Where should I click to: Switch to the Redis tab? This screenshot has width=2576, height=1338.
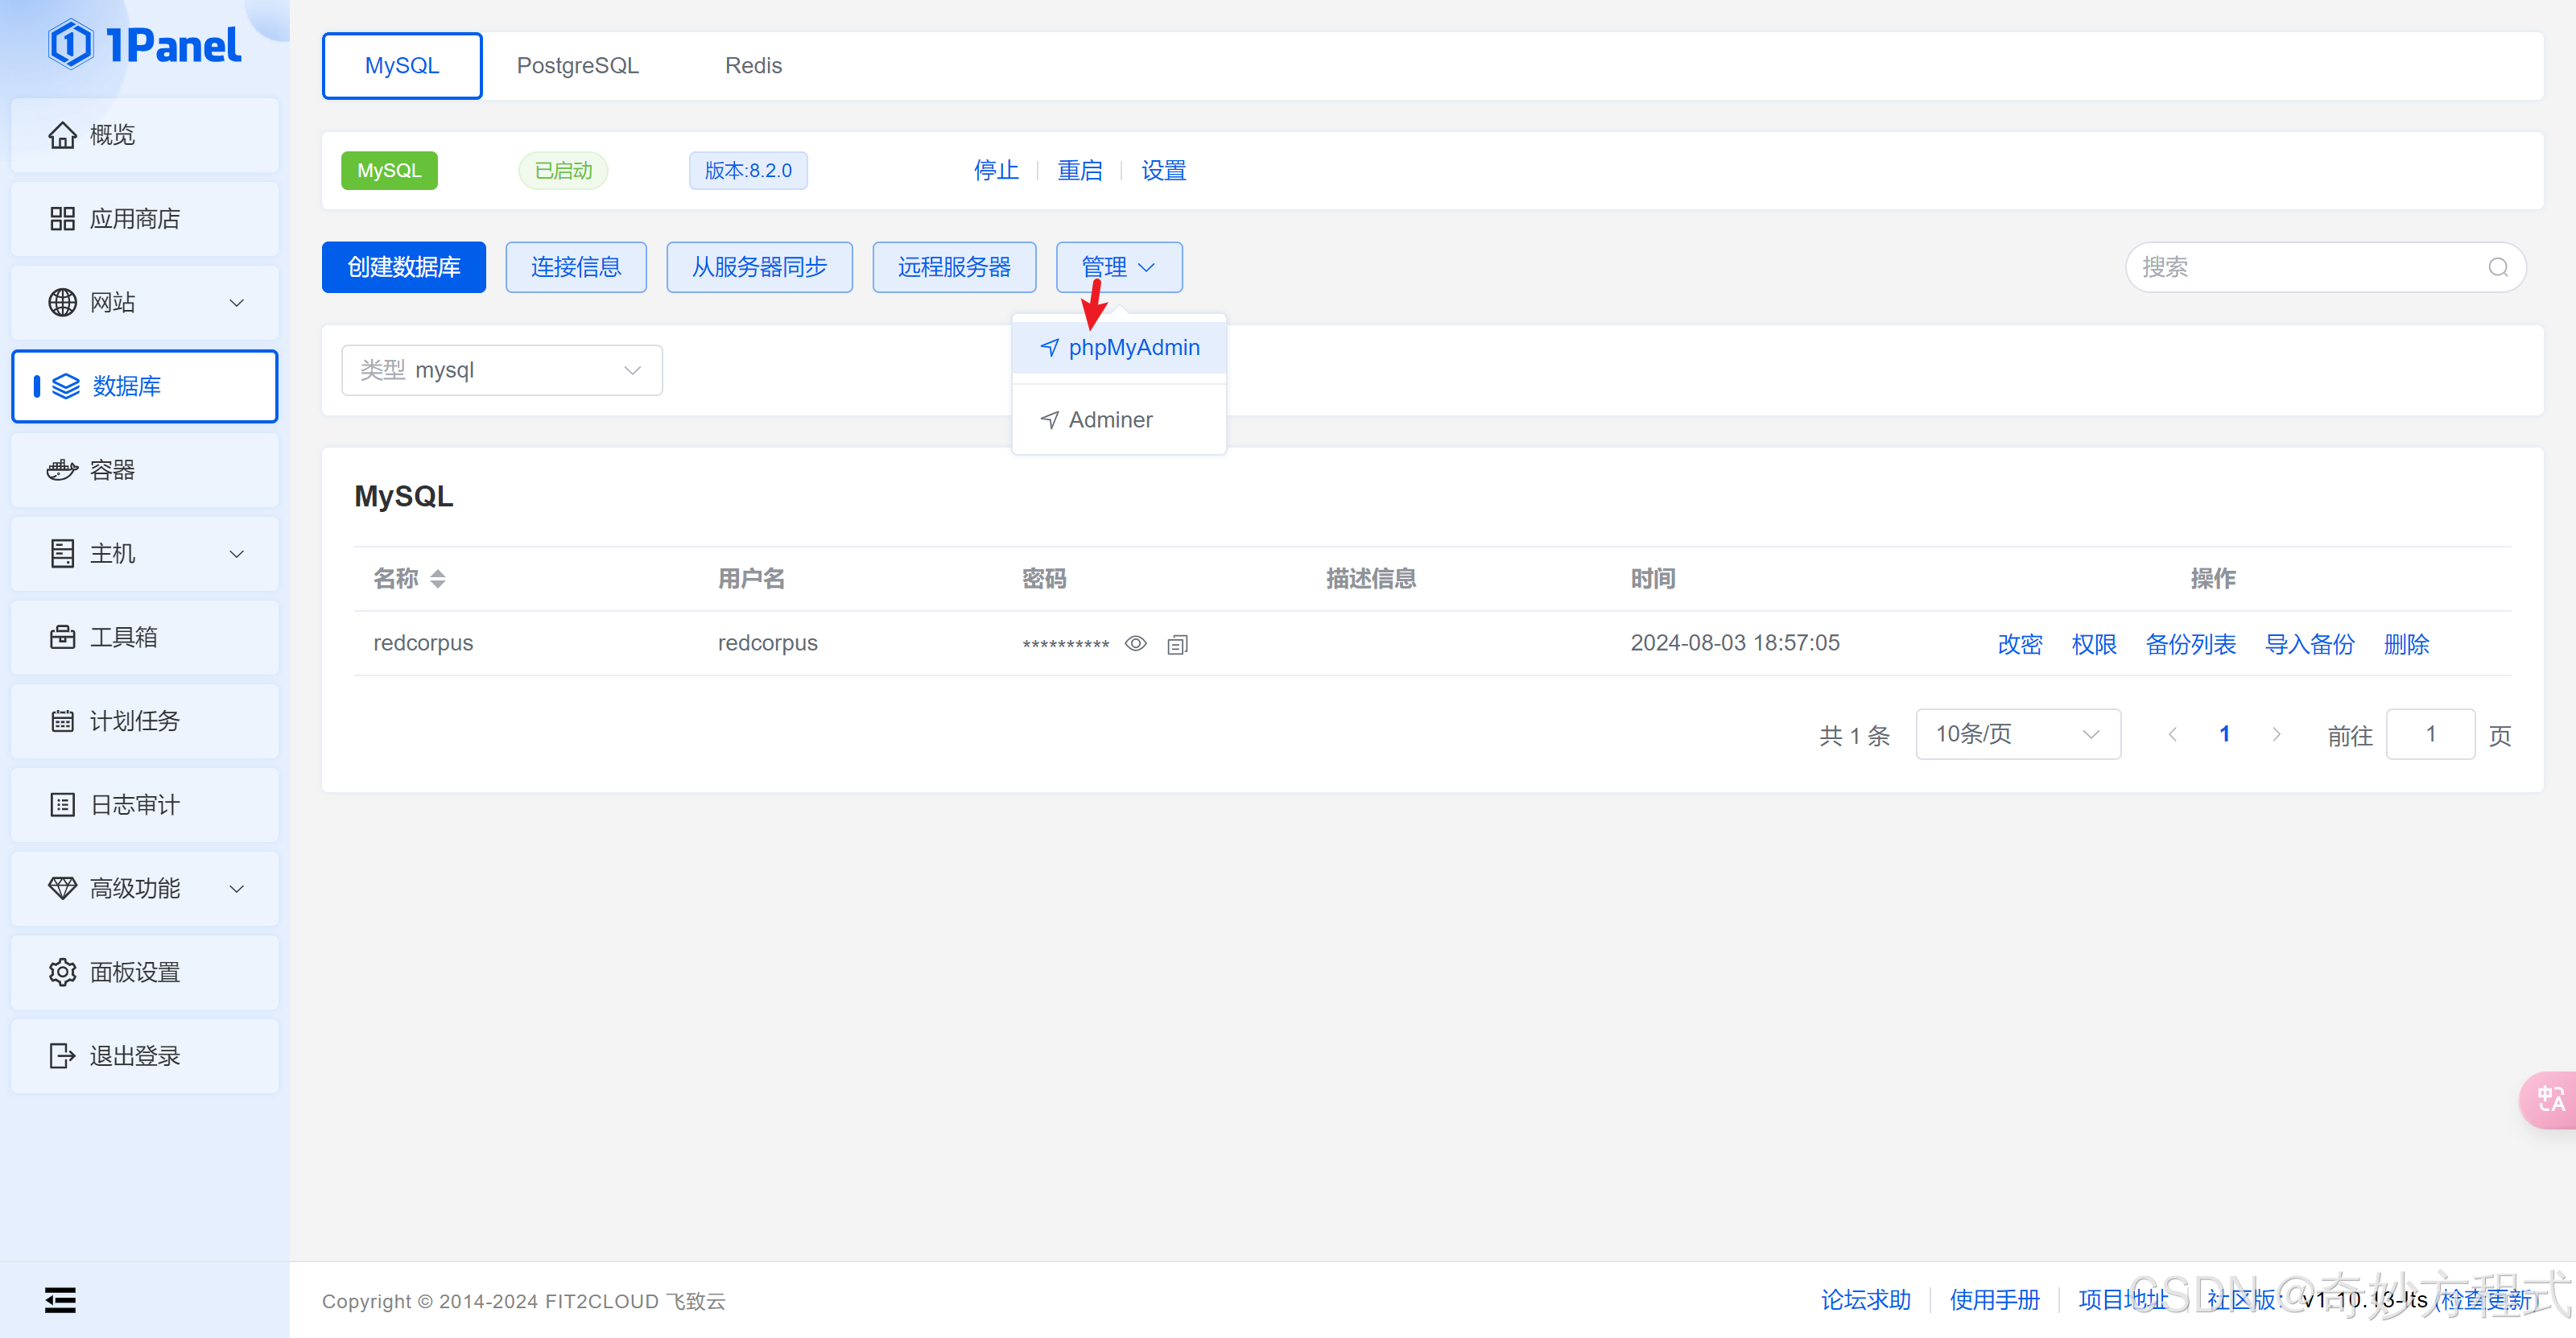753,66
